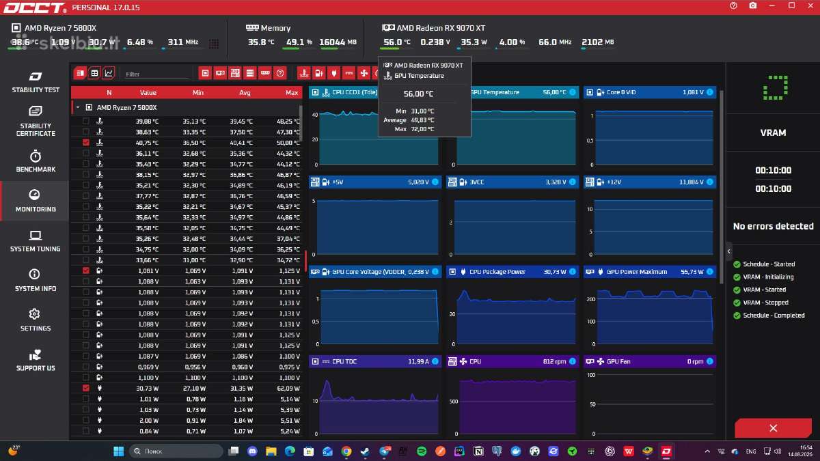The width and height of the screenshot is (820, 461).
Task: Collapse the right test panel with the arrow
Action: pos(728,251)
